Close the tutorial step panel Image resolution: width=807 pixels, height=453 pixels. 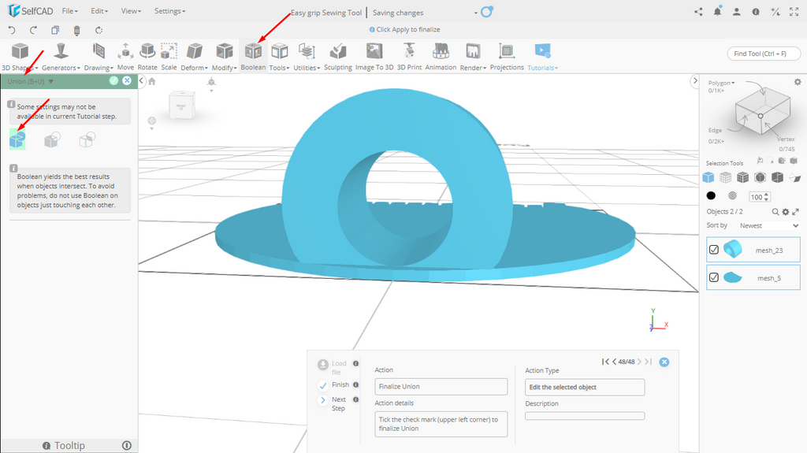[x=664, y=362]
